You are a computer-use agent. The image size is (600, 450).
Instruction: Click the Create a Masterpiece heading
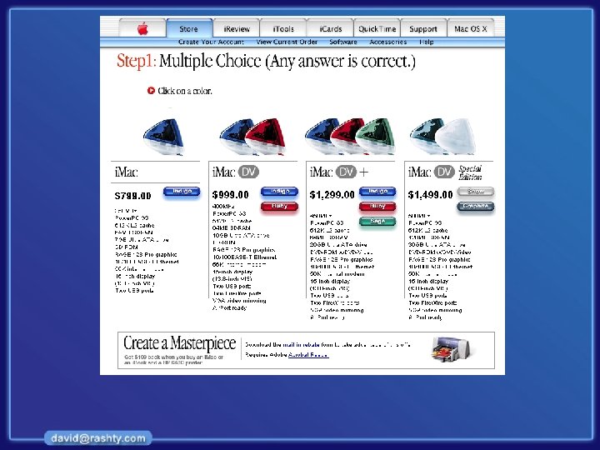179,342
